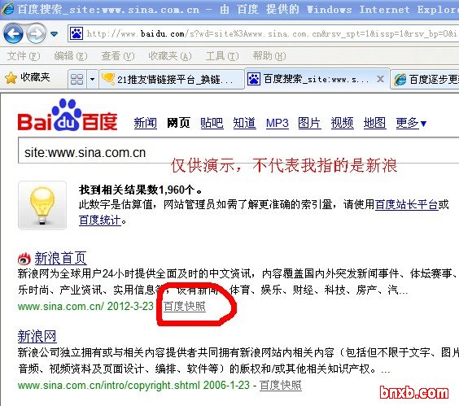The height and width of the screenshot is (406, 459).
Task: Close the 百度搜索 tab
Action: point(380,79)
